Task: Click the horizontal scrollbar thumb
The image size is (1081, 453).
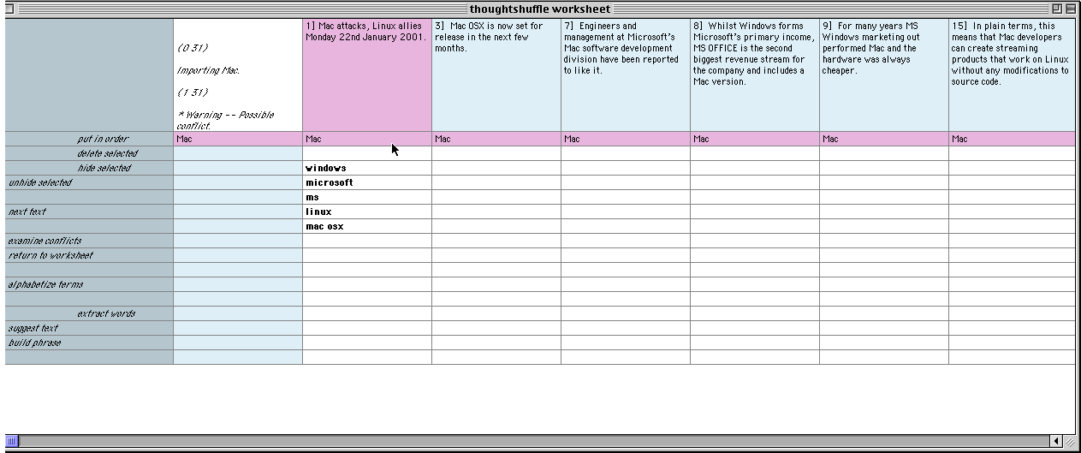Action: (12, 442)
